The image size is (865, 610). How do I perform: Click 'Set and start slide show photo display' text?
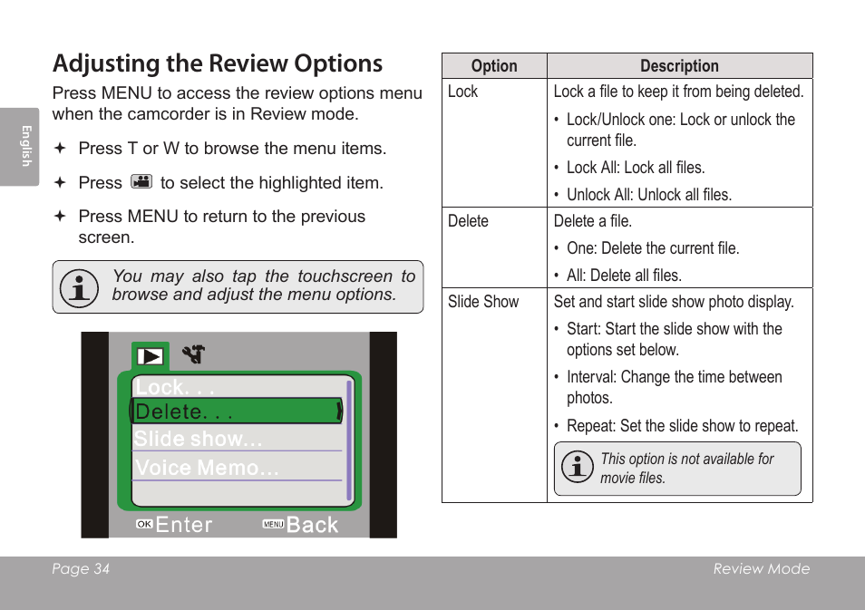click(674, 302)
